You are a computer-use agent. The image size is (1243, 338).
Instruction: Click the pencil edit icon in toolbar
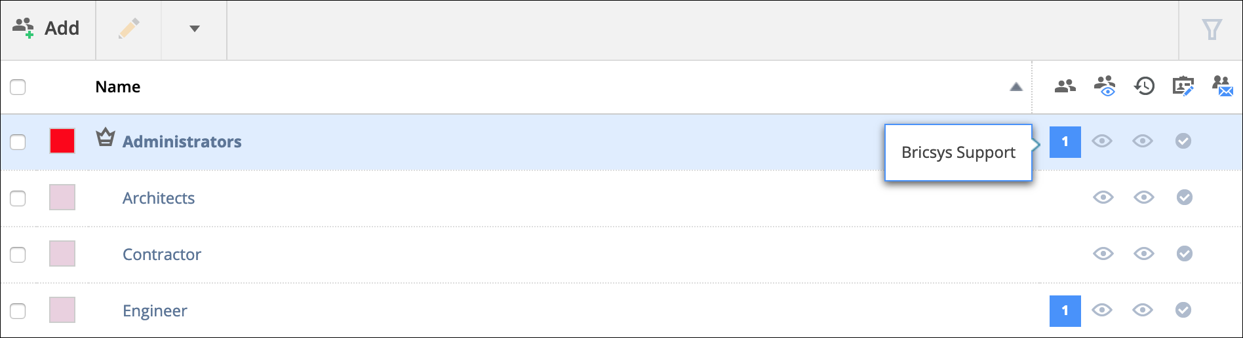[128, 29]
